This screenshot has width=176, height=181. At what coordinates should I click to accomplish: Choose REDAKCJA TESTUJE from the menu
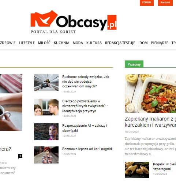(x=120, y=43)
